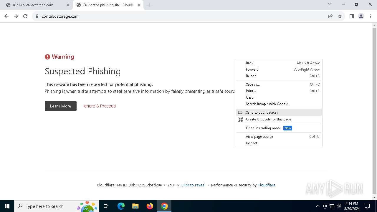Viewport: 377px width, 212px height.
Task: Open Task View on the taskbar
Action: [x=106, y=206]
